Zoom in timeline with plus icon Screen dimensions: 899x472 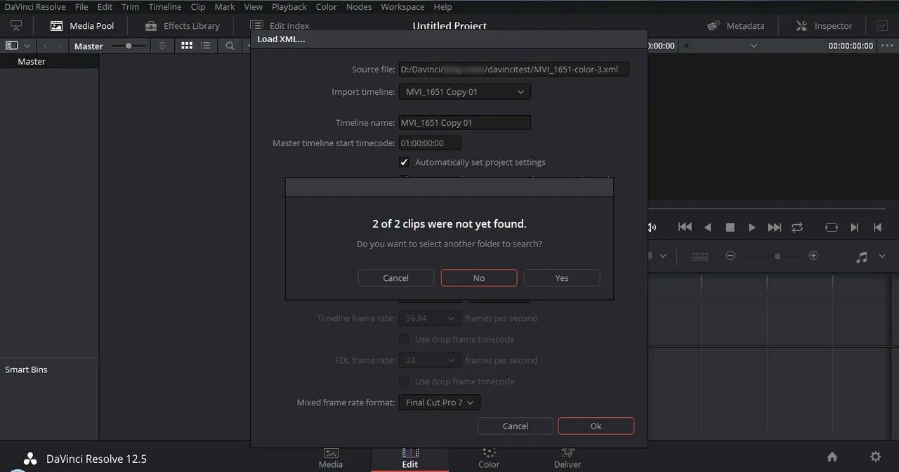point(813,256)
